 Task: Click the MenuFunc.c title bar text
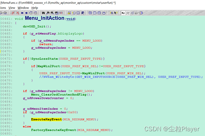point(58,3)
